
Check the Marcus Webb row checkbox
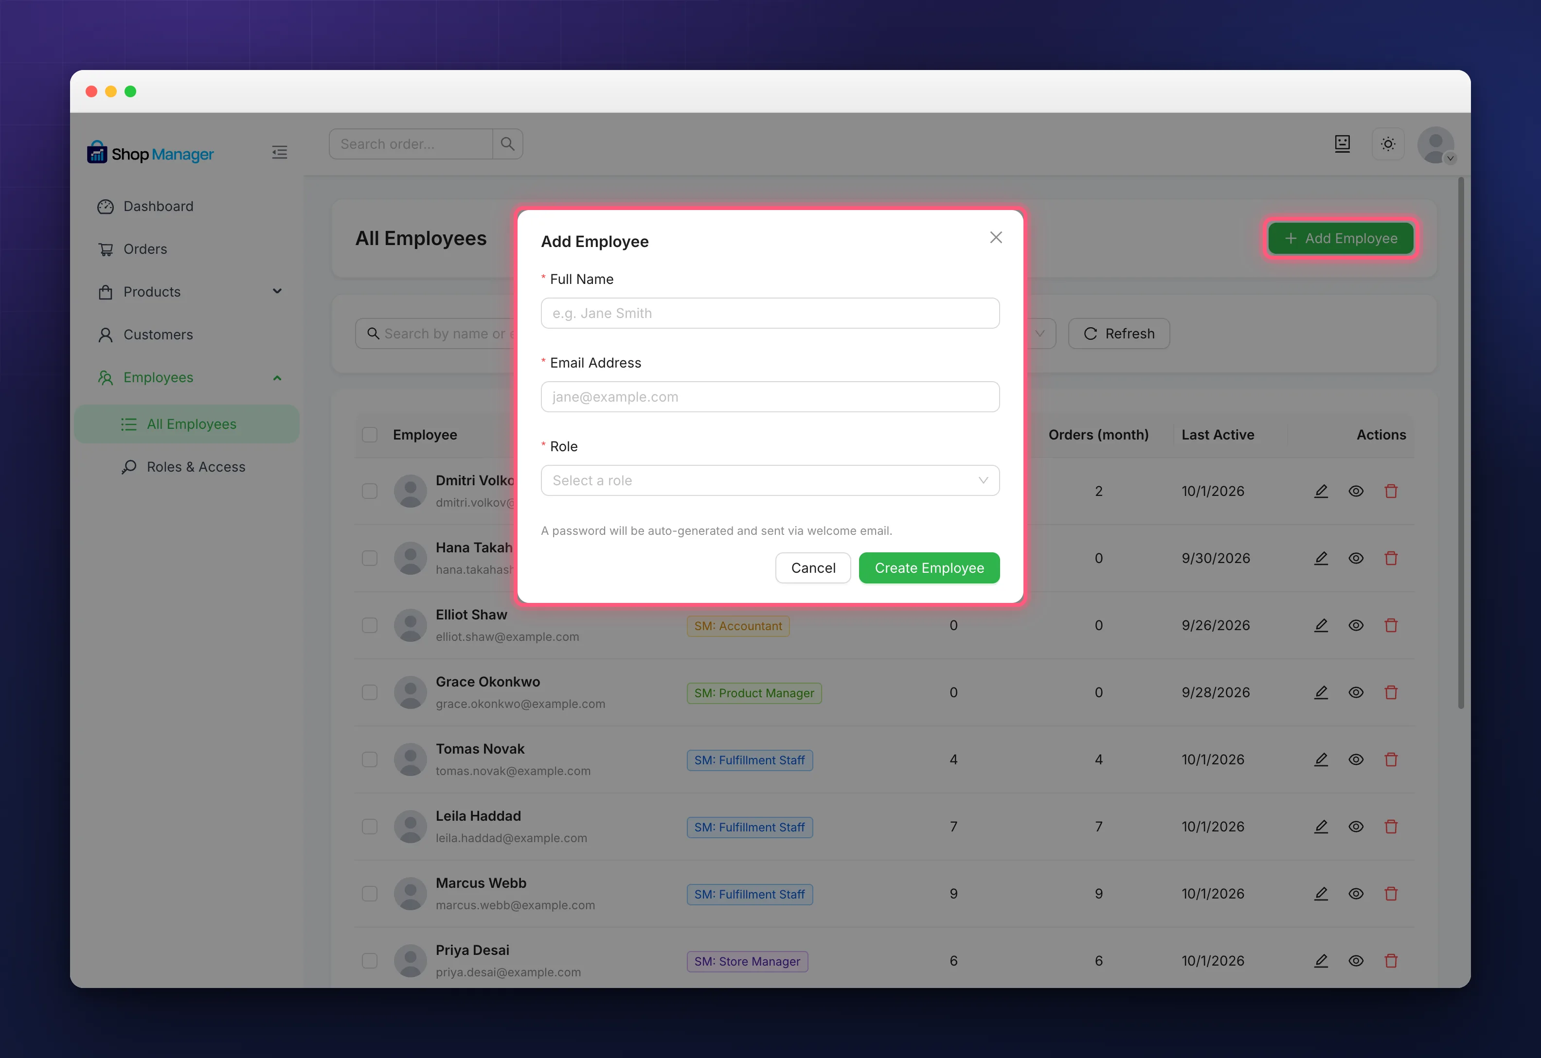[x=369, y=894]
